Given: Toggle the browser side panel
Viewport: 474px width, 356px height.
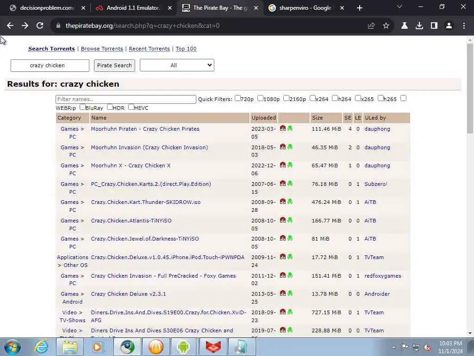Looking at the screenshot, I should tap(434, 26).
